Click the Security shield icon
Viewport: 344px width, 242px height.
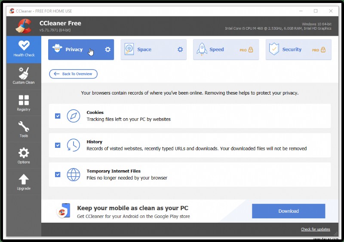[x=274, y=49]
